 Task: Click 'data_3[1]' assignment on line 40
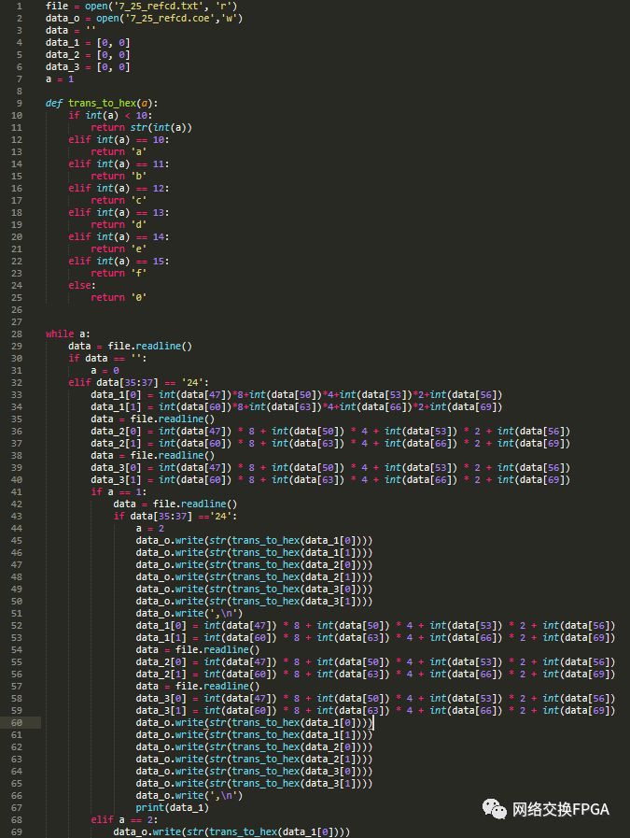click(330, 480)
